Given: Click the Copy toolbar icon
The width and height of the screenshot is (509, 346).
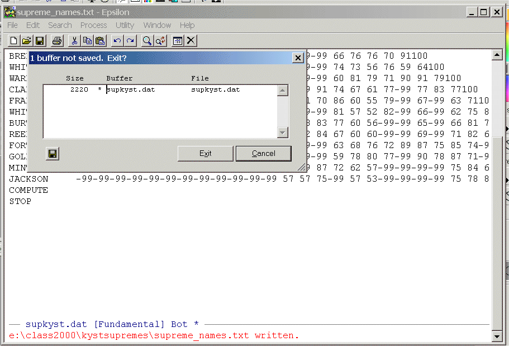Looking at the screenshot, I should tap(87, 40).
